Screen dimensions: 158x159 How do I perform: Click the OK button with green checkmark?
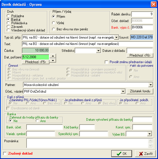tap(122, 153)
